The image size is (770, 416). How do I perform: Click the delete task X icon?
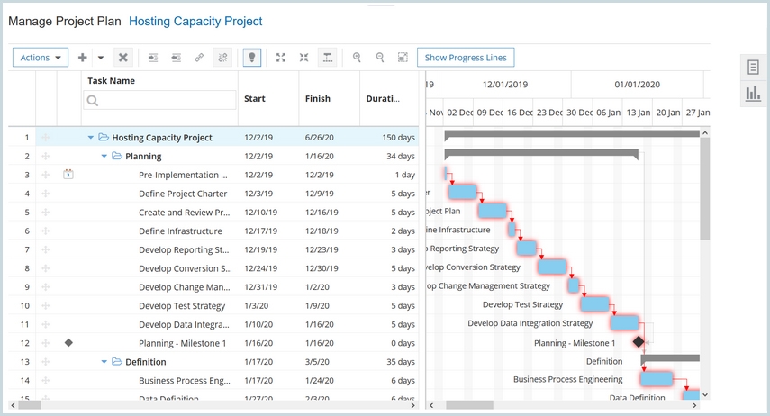(x=123, y=58)
